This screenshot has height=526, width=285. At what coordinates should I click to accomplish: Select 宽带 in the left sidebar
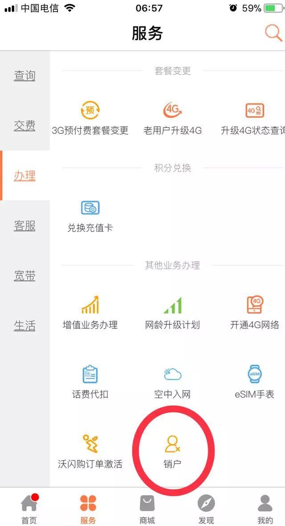coord(25,276)
